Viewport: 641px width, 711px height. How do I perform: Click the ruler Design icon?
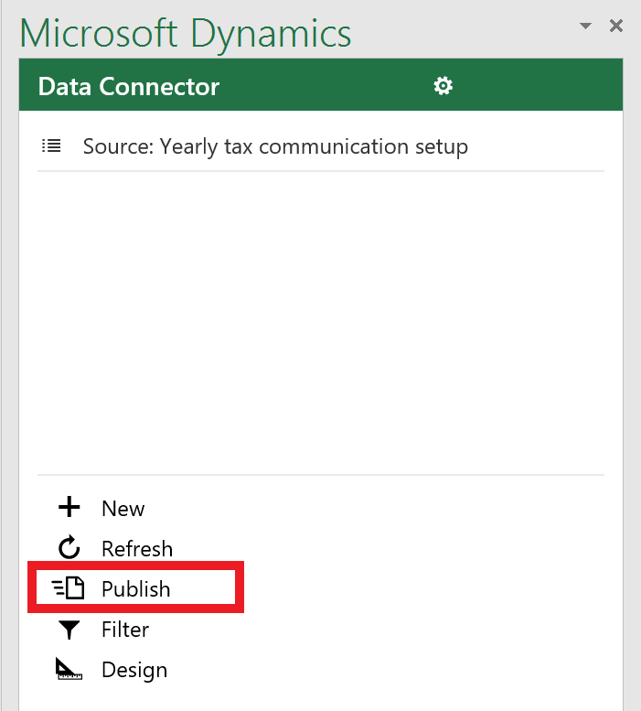pos(69,669)
